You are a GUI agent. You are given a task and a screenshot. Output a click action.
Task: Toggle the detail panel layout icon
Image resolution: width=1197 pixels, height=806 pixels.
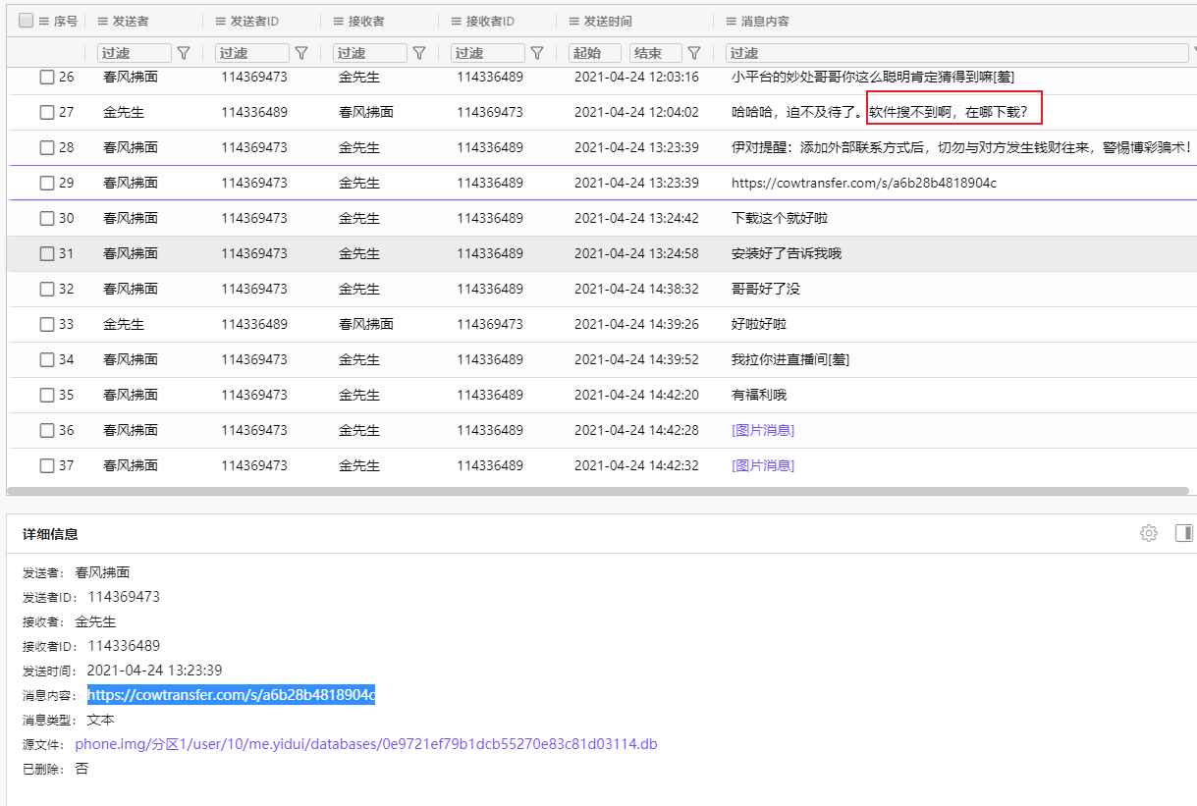tap(1183, 533)
